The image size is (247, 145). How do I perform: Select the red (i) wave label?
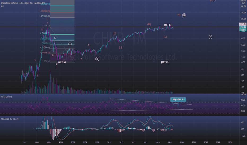tap(115, 33)
